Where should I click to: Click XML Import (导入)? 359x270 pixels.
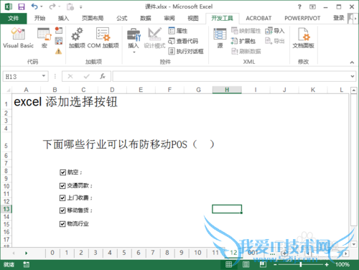pyautogui.click(x=275, y=31)
